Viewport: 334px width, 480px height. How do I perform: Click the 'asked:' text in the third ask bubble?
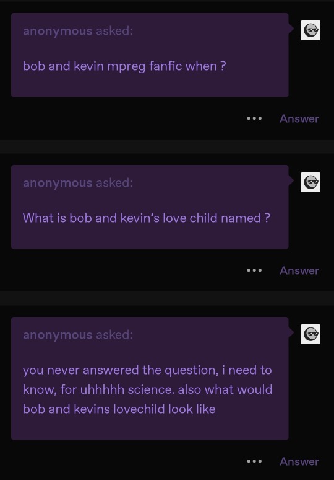tap(114, 335)
